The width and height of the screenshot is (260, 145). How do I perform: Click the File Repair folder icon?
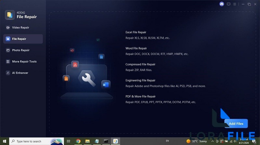(x=8, y=39)
